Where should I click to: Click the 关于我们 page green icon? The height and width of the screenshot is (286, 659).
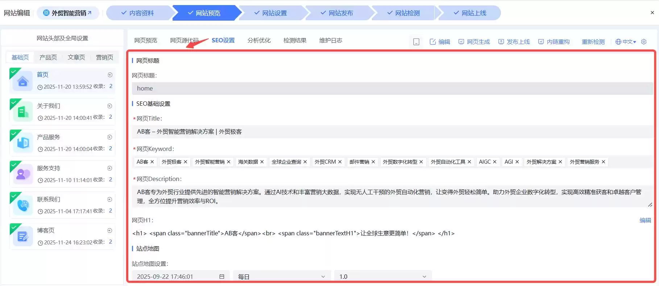(x=23, y=112)
